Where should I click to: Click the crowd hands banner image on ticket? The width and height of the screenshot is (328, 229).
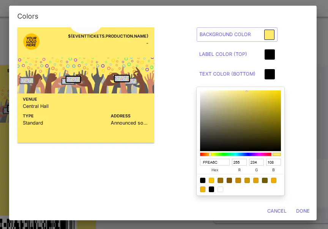[86, 75]
